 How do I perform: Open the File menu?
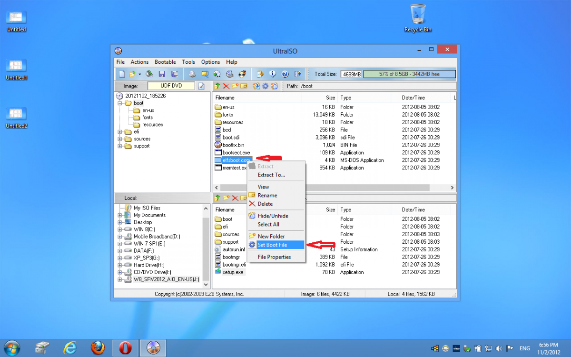click(x=120, y=62)
